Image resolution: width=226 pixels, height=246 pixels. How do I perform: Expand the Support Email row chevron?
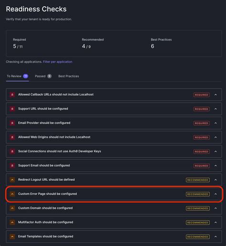pyautogui.click(x=216, y=166)
